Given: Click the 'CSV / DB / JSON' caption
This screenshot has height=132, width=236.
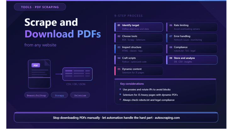Looking at the screenshot, I should coord(76,84).
